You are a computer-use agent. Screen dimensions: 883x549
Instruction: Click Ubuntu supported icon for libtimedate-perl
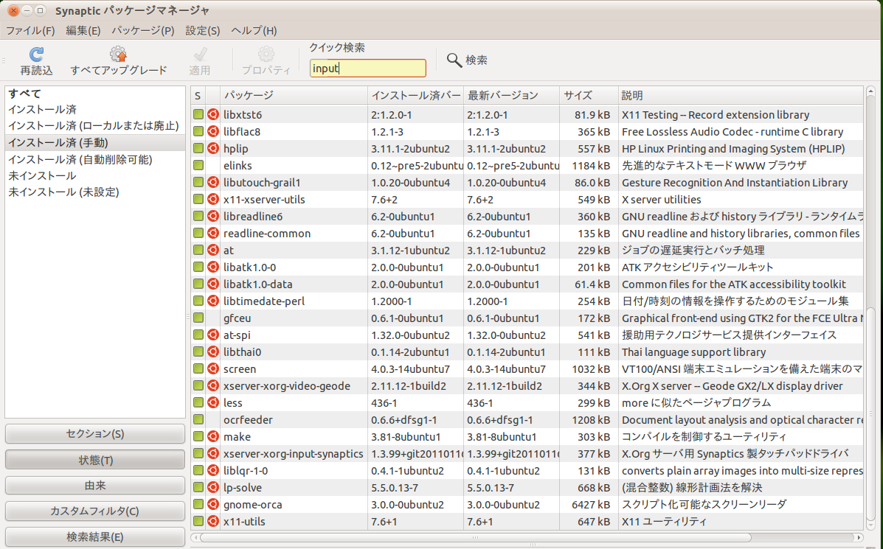point(213,301)
